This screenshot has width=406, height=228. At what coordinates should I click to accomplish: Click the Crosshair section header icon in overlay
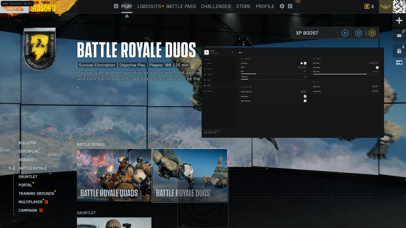coord(242,59)
